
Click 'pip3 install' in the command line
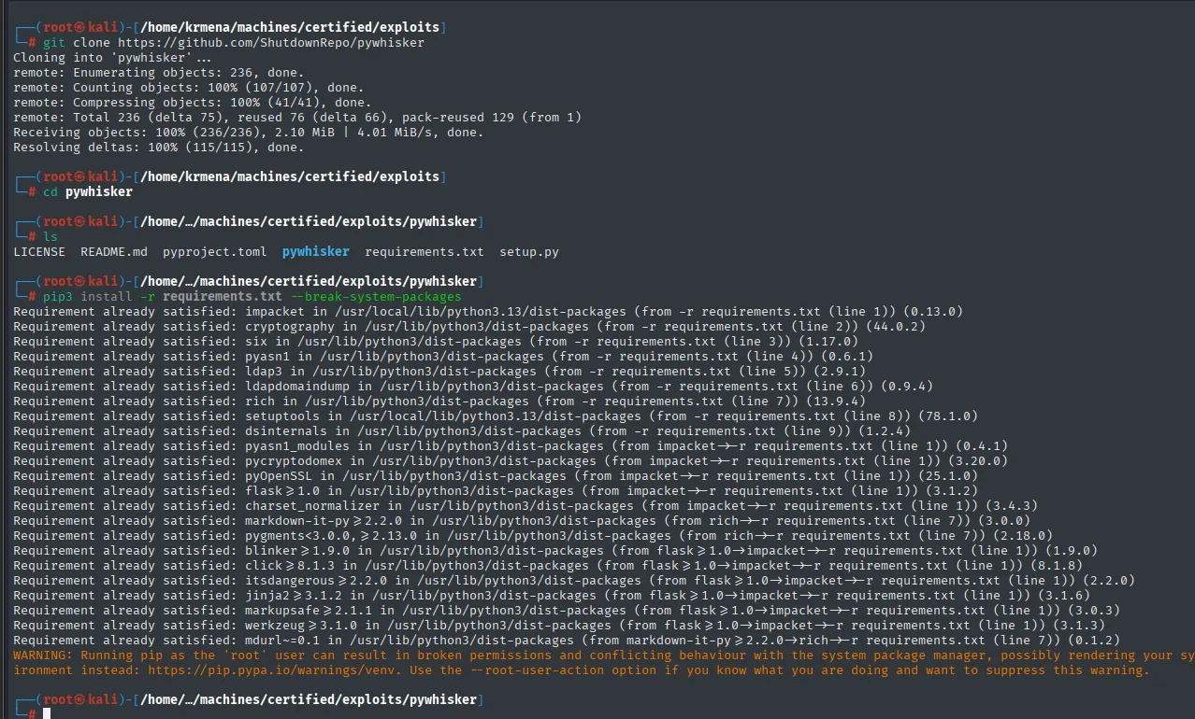pyautogui.click(x=88, y=296)
